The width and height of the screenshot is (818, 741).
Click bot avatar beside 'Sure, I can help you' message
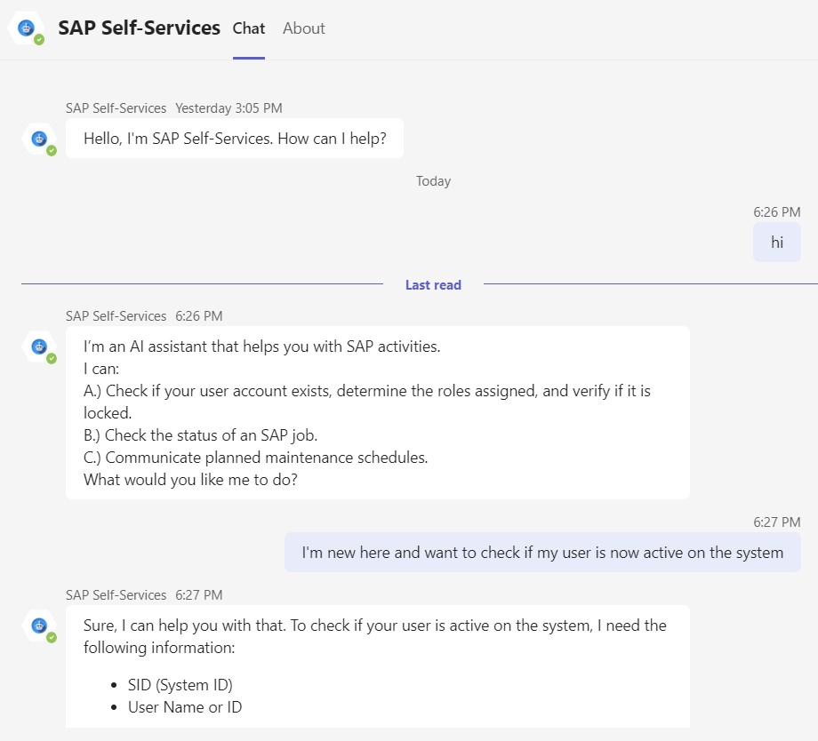[40, 625]
